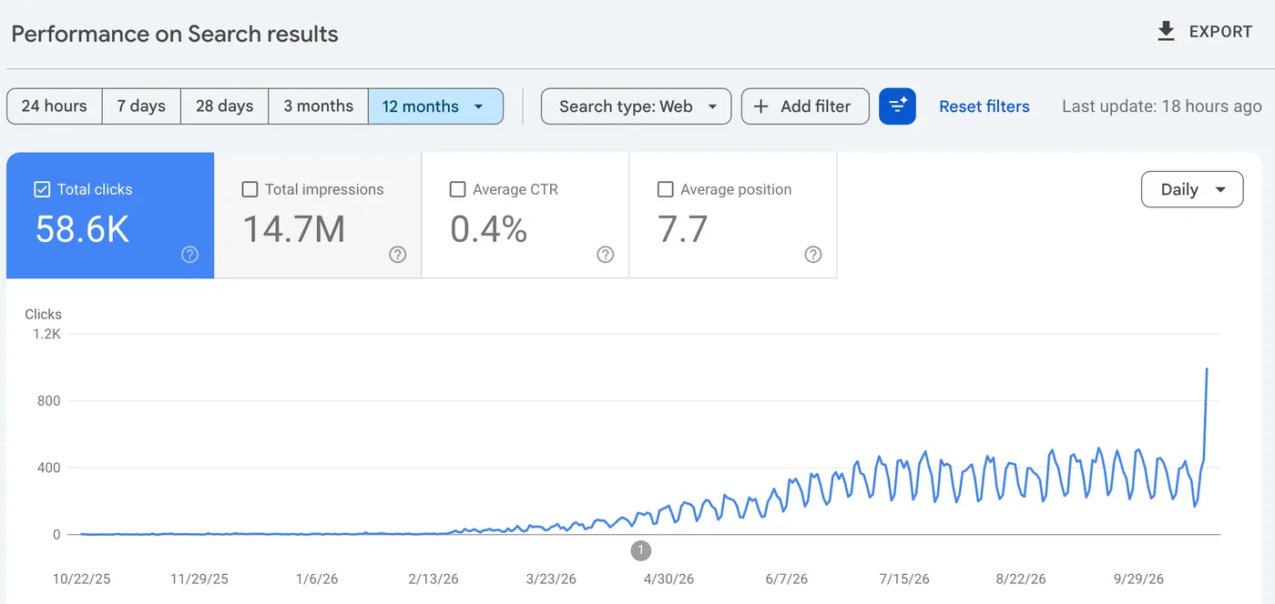Click the Reset filters link
The image size is (1275, 604).
coord(984,106)
